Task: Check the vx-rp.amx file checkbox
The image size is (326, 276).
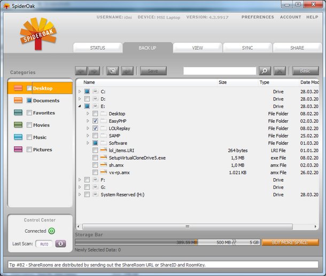Action: tap(95, 172)
